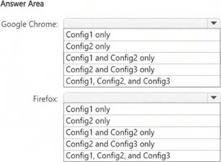Open the Firefox dropdown arrow
Viewport: 221px width, 162px height.
click(214, 98)
